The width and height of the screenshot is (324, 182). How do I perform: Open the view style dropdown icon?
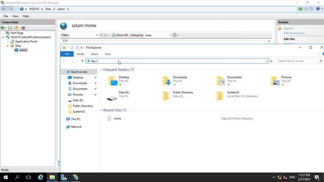click(175, 35)
